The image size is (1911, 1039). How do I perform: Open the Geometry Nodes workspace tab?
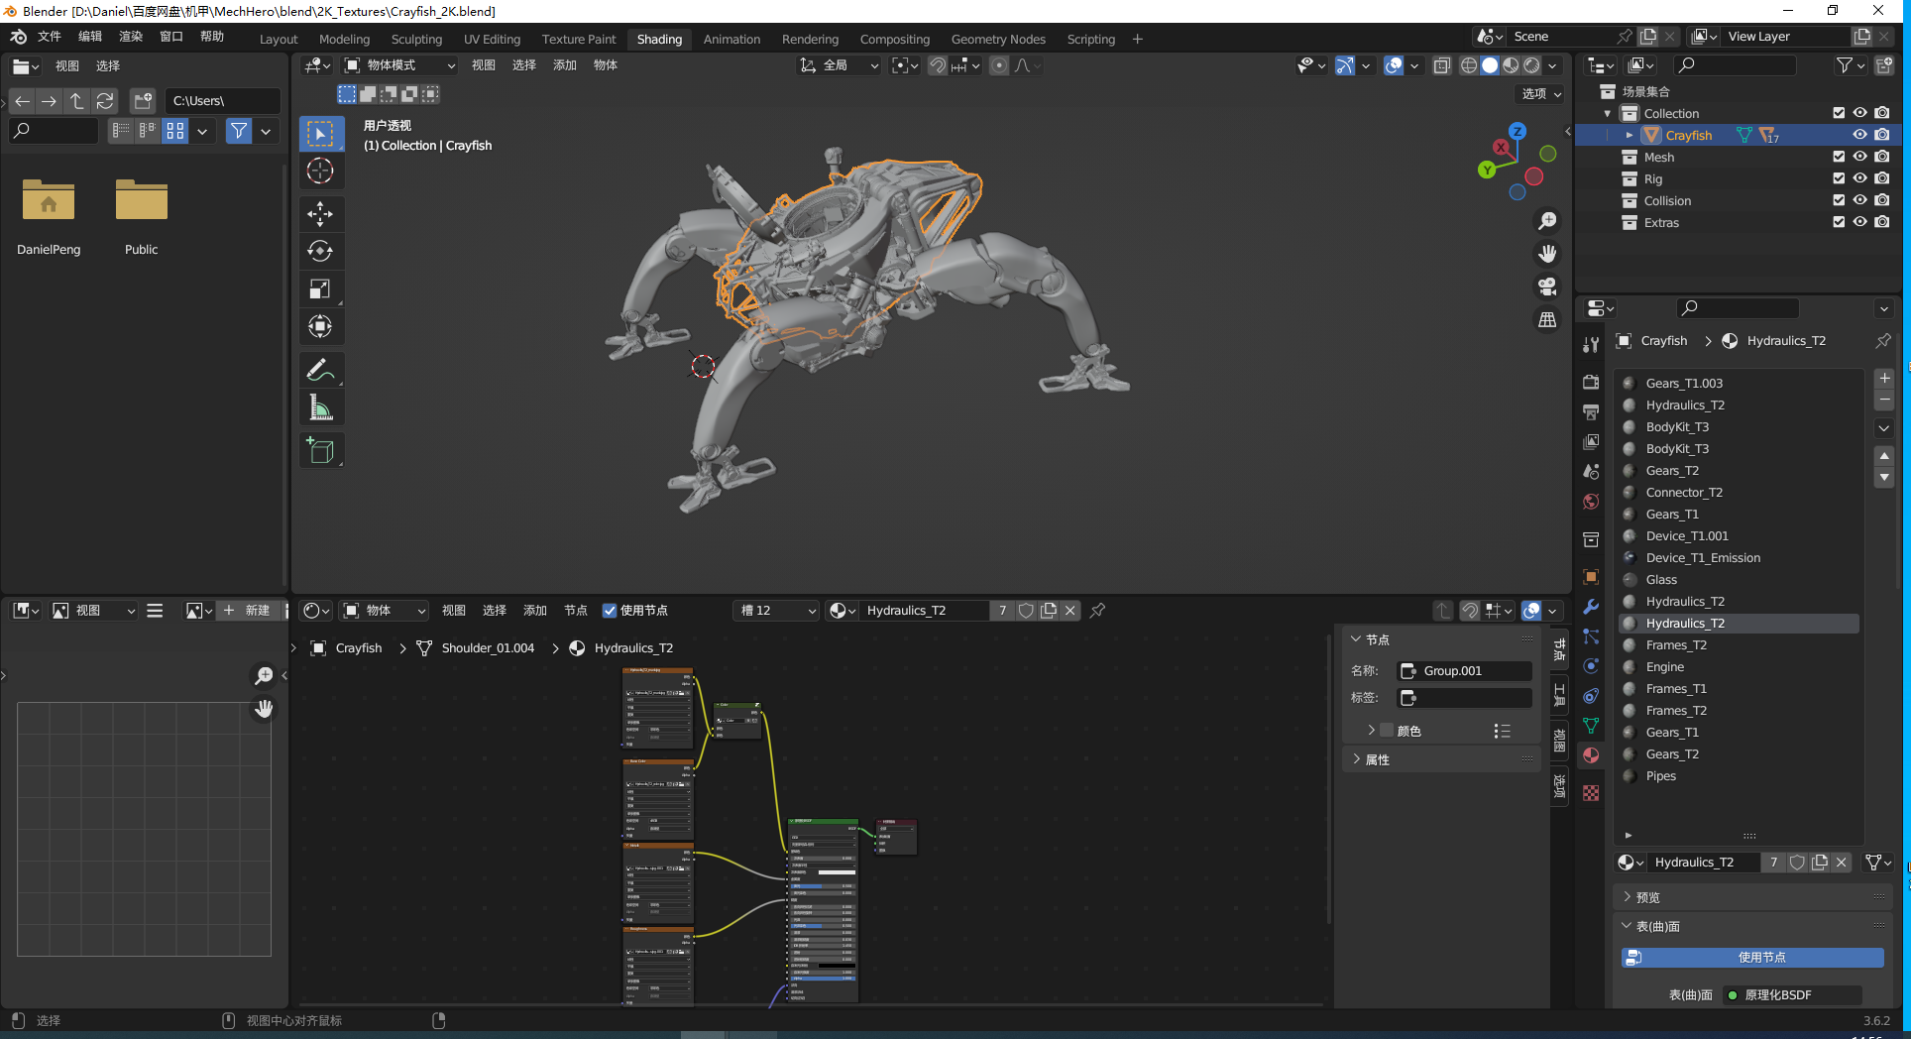coord(998,40)
